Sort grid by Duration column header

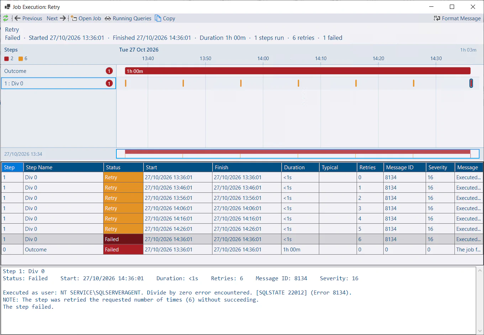tap(300, 167)
